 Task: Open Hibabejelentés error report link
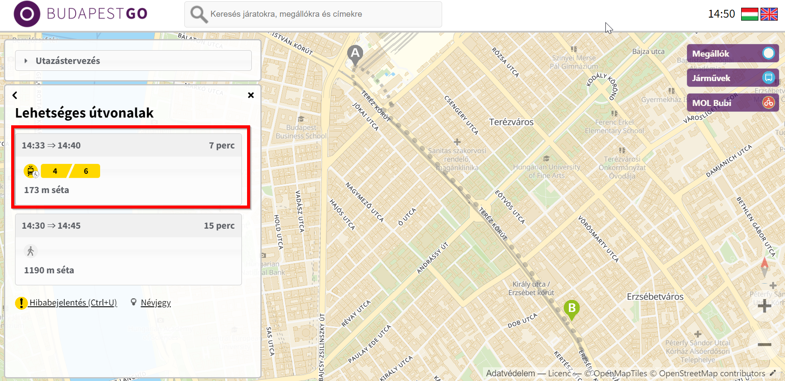[x=73, y=303]
